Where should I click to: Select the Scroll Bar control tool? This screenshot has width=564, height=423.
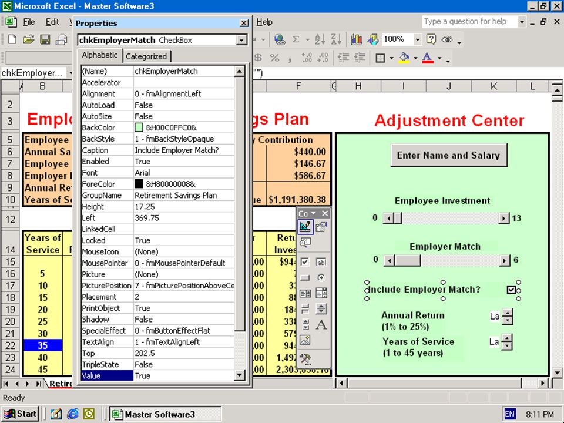305,324
